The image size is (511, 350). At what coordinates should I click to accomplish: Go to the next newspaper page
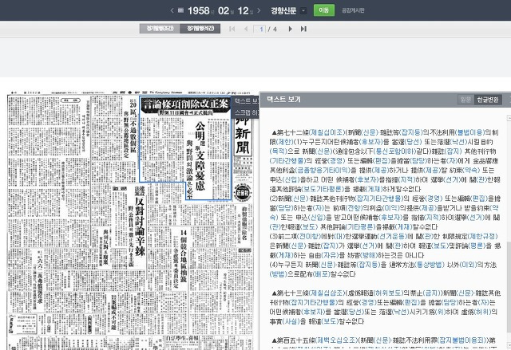[290, 29]
